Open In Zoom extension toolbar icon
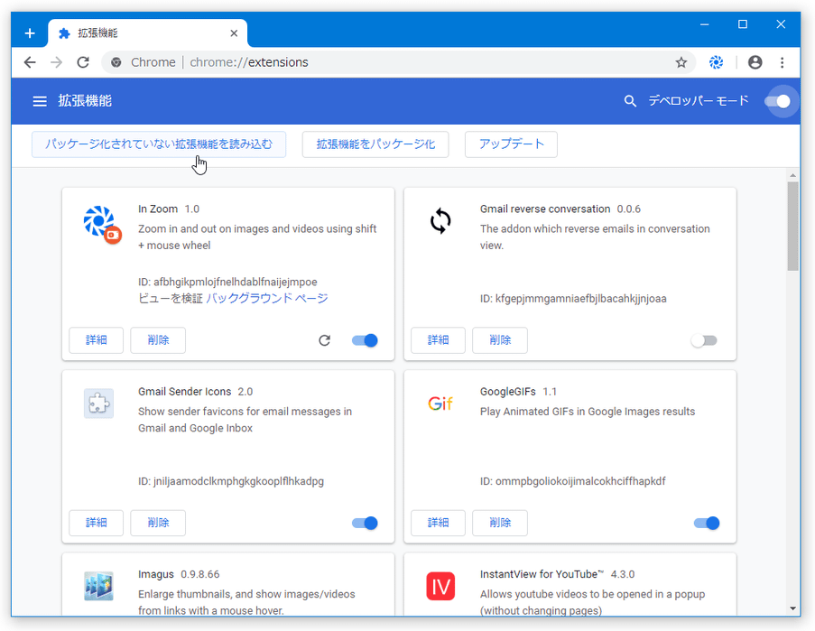Image resolution: width=815 pixels, height=631 pixels. [717, 62]
